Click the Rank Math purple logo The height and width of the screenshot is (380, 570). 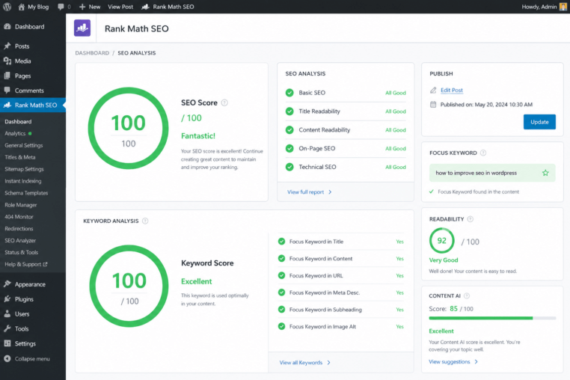[x=82, y=28]
